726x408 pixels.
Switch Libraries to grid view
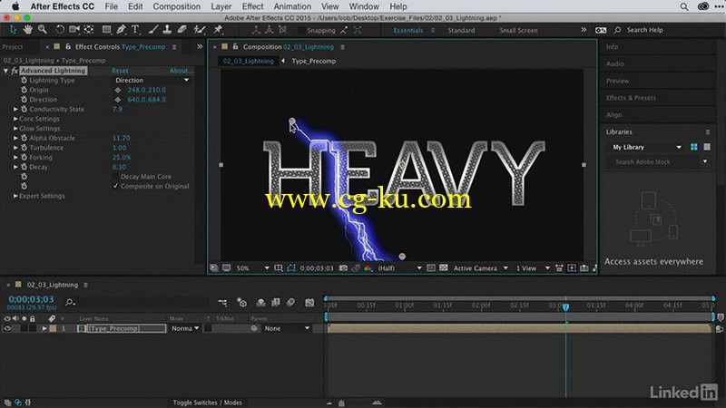coord(693,147)
